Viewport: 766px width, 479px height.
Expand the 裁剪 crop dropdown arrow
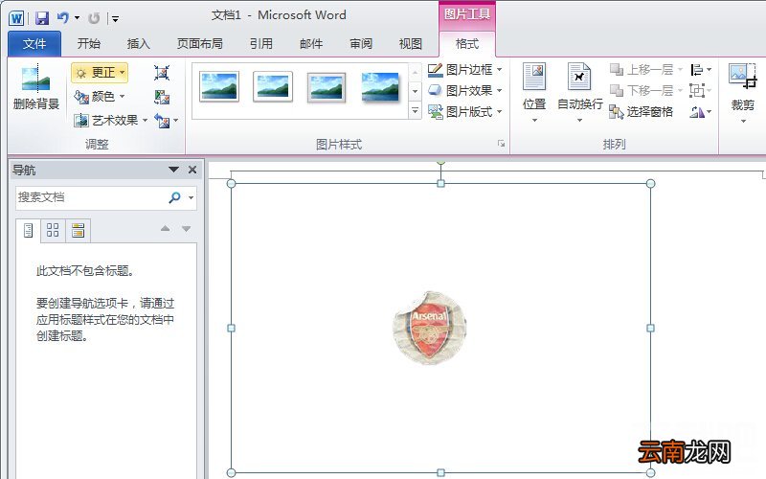(x=743, y=121)
